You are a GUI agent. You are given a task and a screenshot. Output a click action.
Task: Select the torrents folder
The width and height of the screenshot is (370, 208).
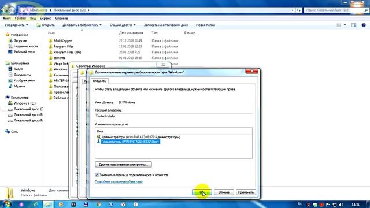59,58
